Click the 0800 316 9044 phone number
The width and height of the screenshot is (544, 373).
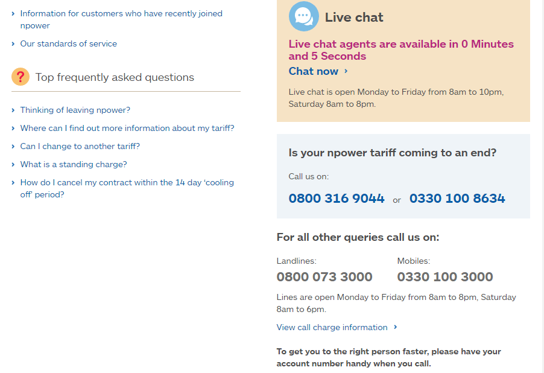tap(336, 199)
